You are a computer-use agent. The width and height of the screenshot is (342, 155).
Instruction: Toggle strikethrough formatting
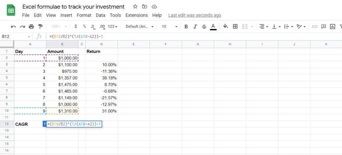pyautogui.click(x=204, y=27)
